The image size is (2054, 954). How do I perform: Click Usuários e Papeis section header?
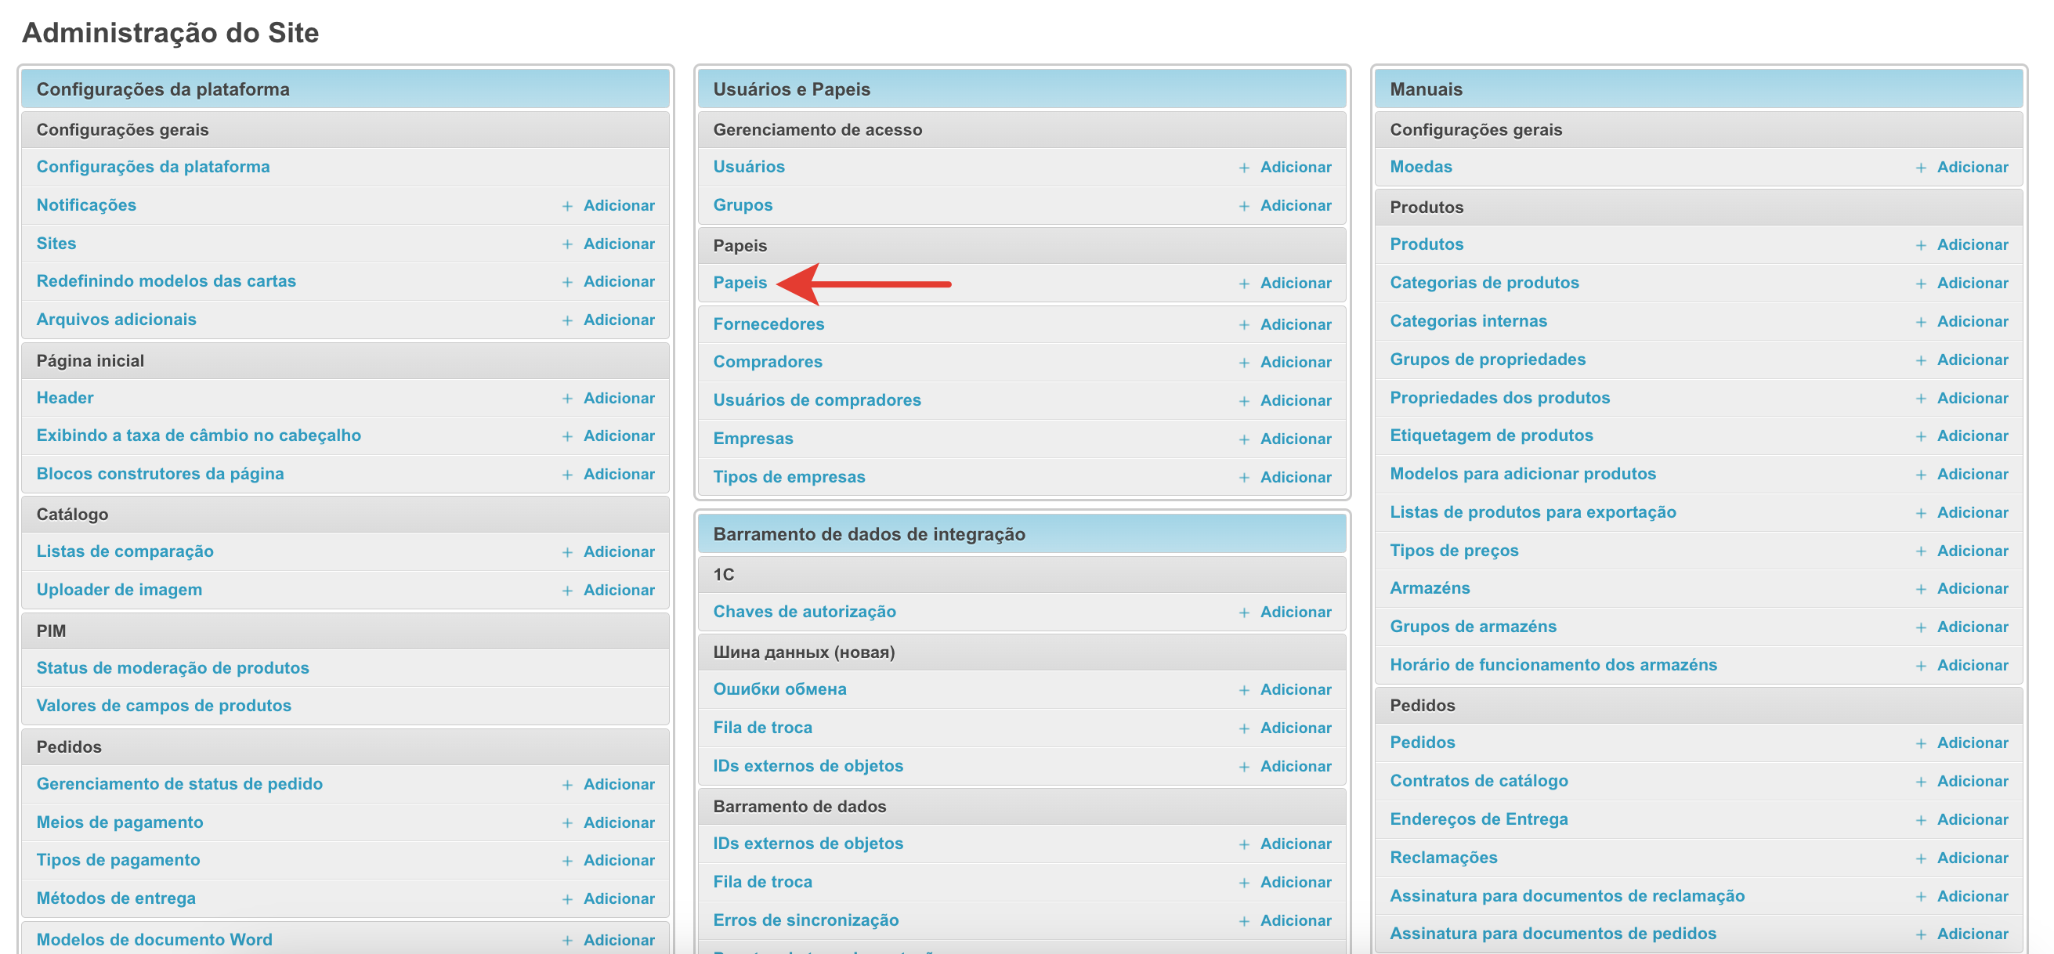[791, 89]
